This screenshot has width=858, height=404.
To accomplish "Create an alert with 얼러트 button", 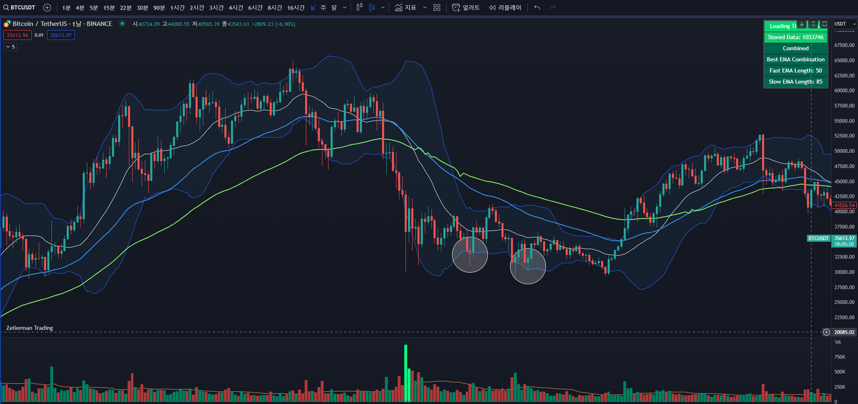I will 466,7.
